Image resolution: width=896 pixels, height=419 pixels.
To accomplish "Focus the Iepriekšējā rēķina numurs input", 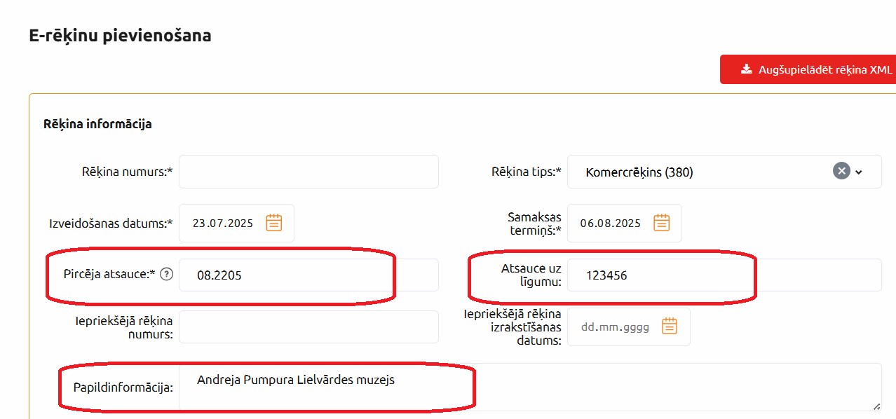I will pyautogui.click(x=308, y=327).
